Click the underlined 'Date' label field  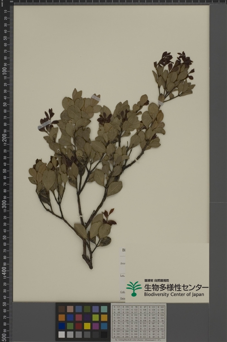(x=123, y=298)
